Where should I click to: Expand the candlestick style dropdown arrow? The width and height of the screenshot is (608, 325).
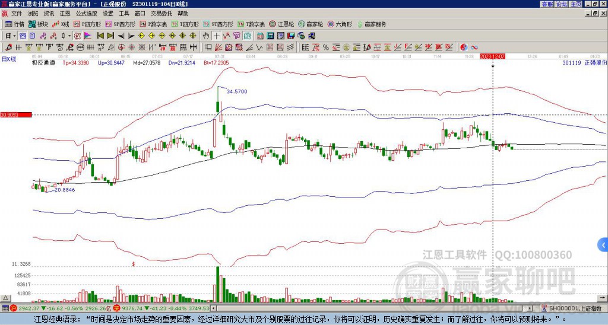click(69, 36)
